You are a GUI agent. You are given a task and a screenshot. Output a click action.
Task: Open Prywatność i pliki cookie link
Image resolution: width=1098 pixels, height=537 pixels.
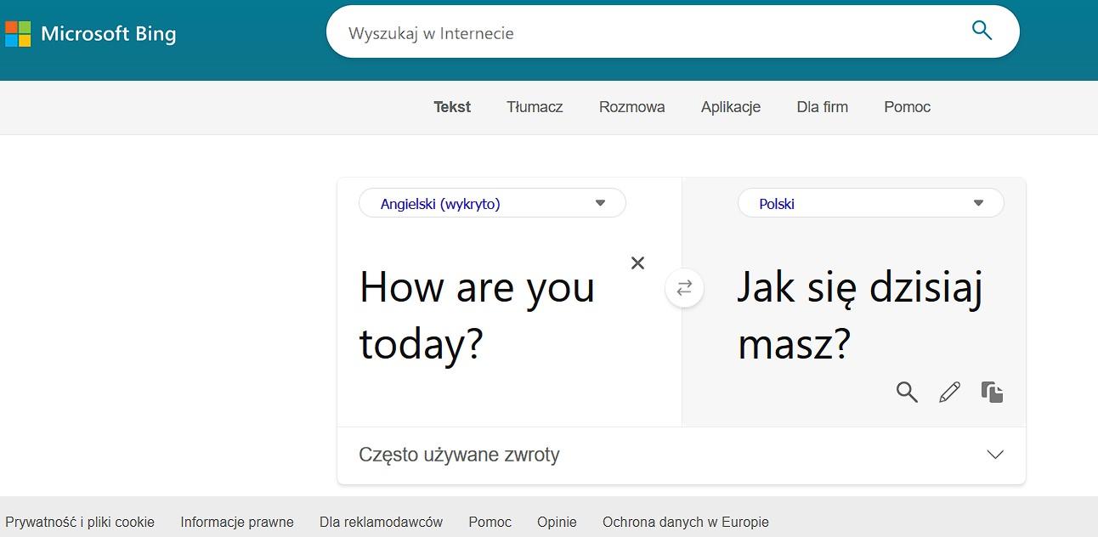[80, 522]
